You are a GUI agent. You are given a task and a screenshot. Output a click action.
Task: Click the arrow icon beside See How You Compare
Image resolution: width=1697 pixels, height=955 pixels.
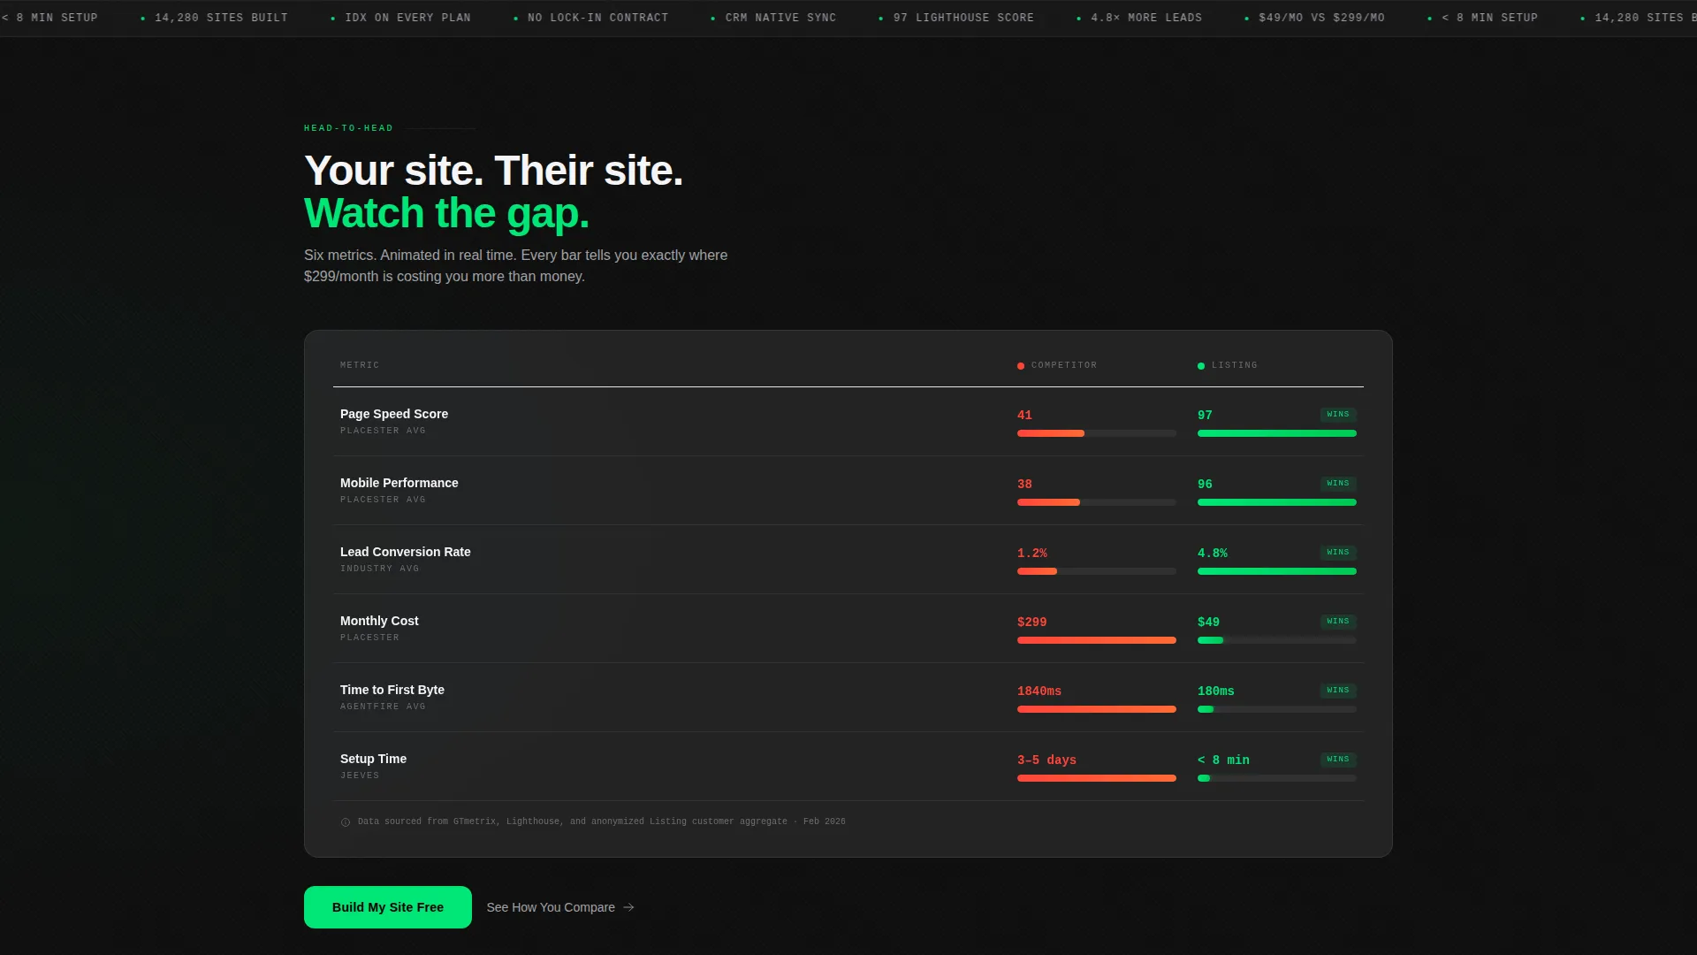click(x=628, y=907)
